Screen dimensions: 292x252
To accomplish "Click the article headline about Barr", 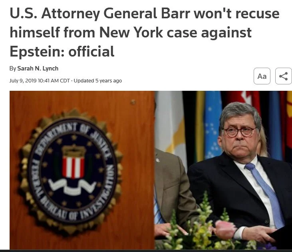I will pyautogui.click(x=144, y=33).
